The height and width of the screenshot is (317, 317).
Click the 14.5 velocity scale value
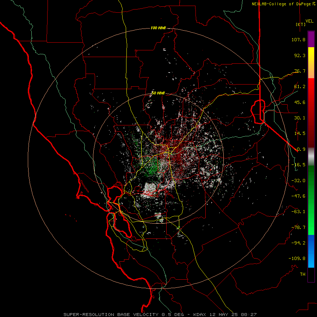point(300,133)
